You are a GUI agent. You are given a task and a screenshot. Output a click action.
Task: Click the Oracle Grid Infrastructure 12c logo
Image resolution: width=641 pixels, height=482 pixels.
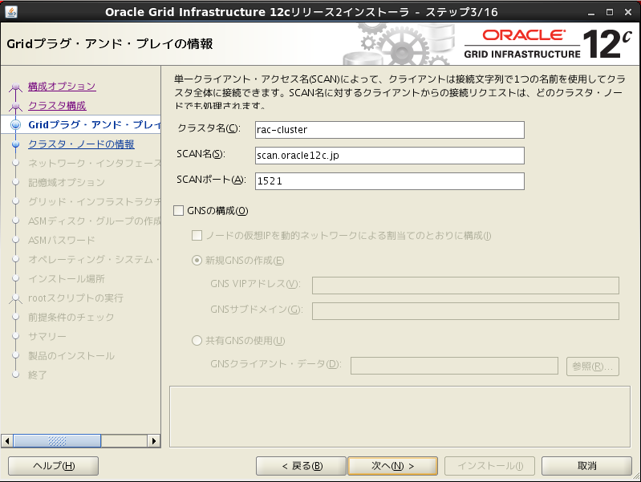545,45
